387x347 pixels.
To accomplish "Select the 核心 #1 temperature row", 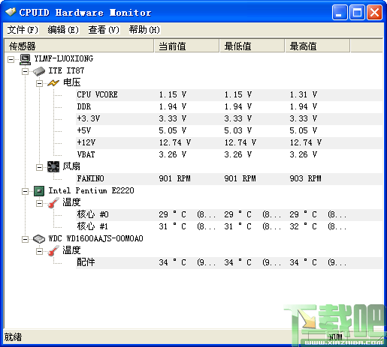I will point(229,227).
